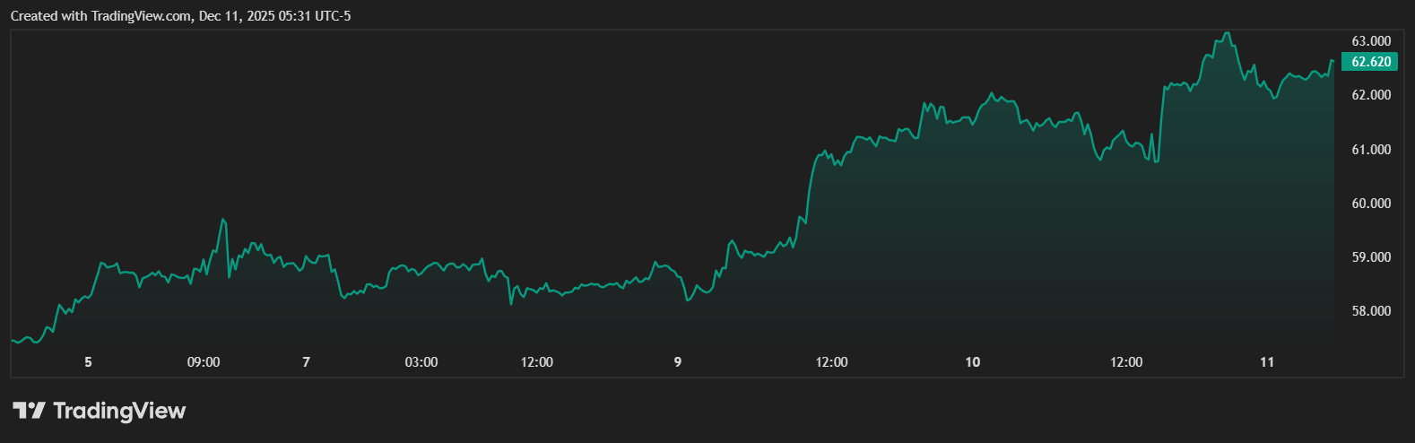Select the 61.000 price scale label
This screenshot has height=443, width=1415.
pos(1371,149)
